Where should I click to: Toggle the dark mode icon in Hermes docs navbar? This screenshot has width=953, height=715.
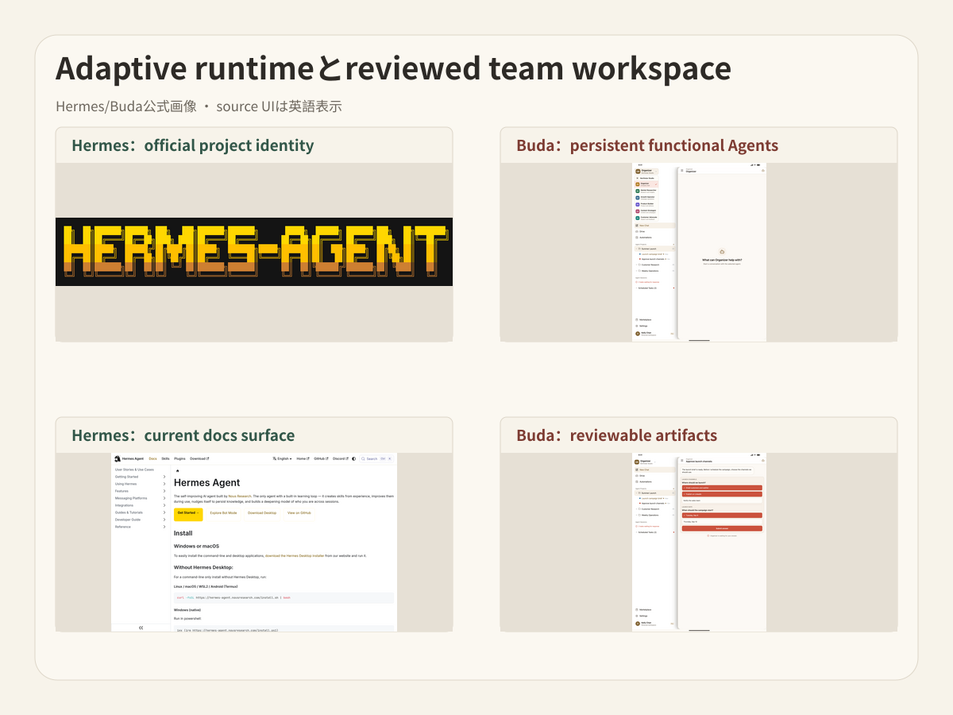click(x=354, y=458)
